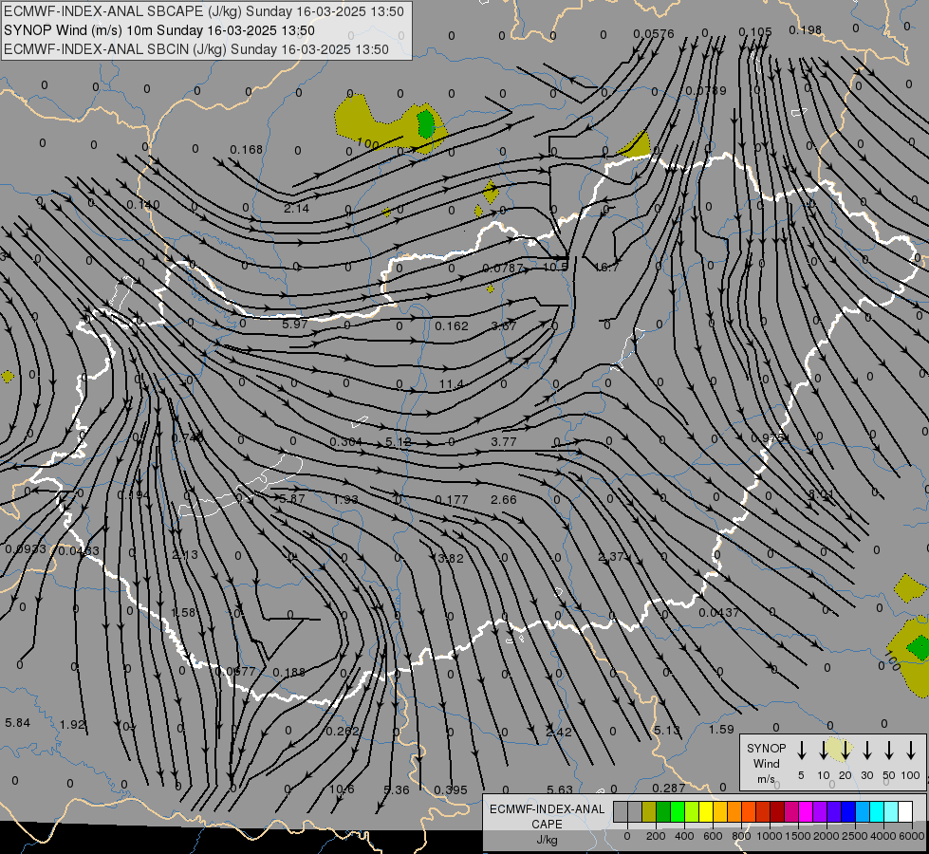Image resolution: width=929 pixels, height=854 pixels.
Task: Pick the olive CAPE legend swatch
Action: [649, 811]
